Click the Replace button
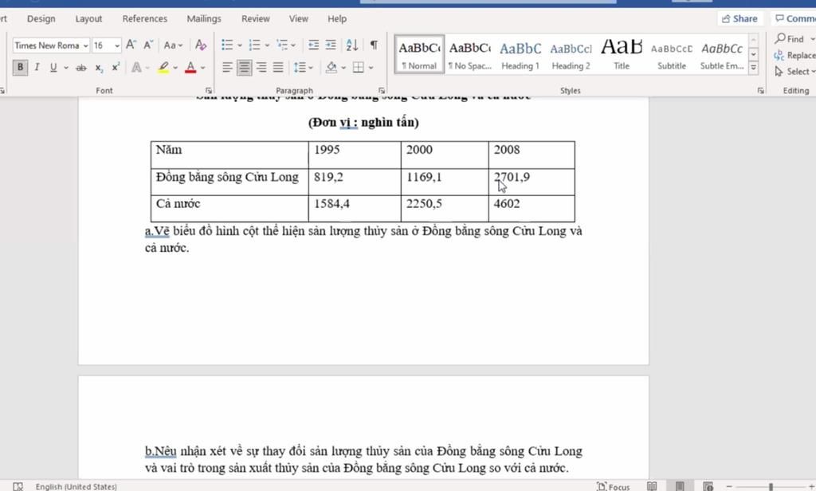The height and width of the screenshot is (491, 816). (x=794, y=55)
